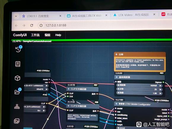Viewport: 172px width, 129px height.
Task: Click the #102 LTXVideo node badge
Action: 43,71
